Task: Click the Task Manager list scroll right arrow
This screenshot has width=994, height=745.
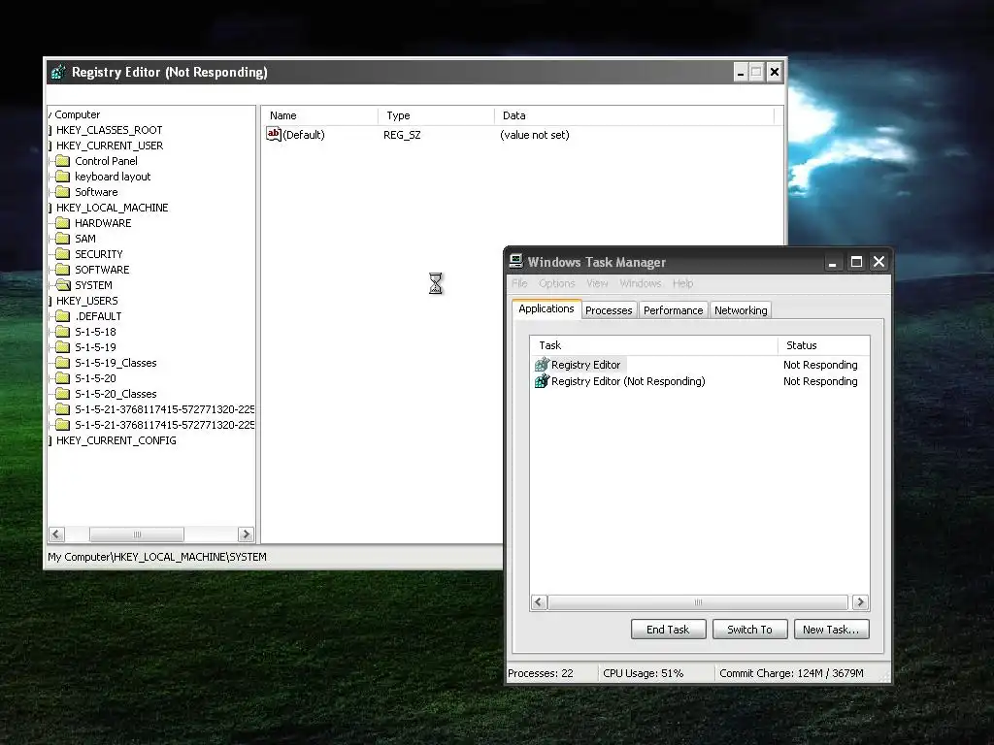Action: point(860,601)
